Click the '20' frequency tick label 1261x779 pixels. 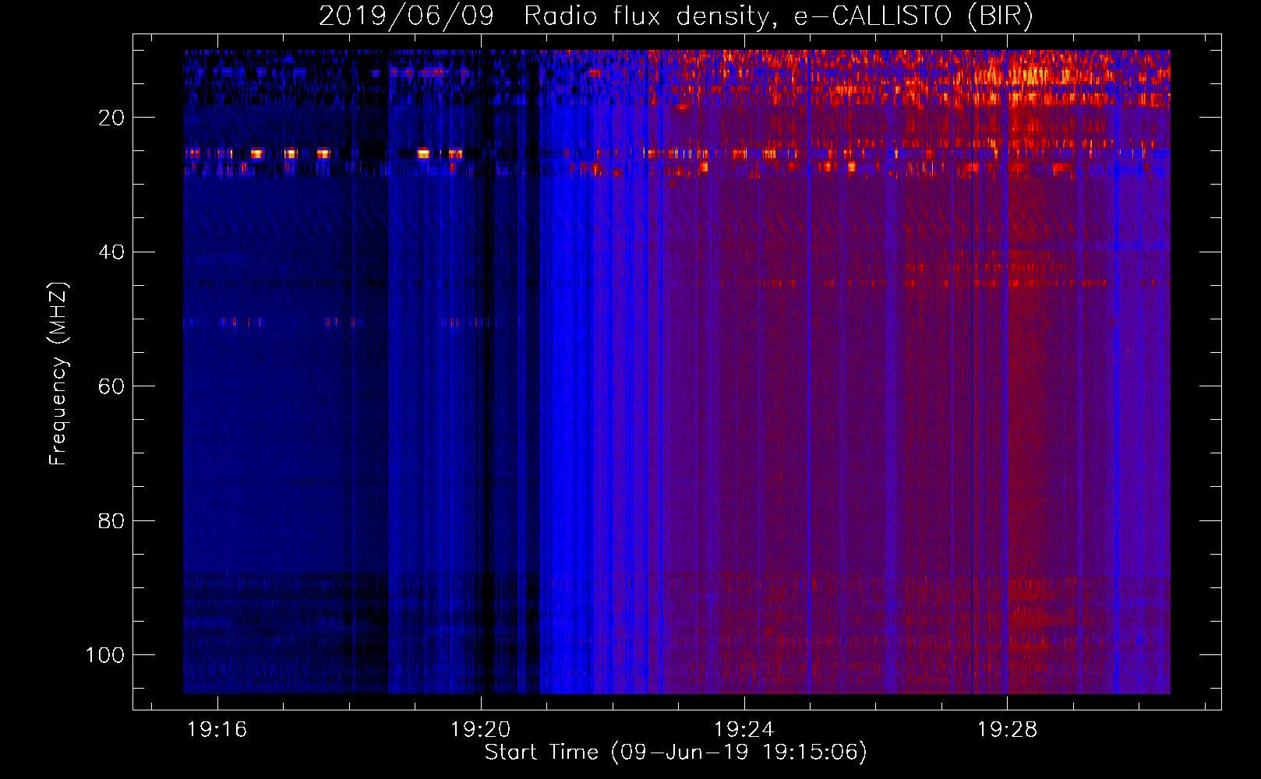coord(111,118)
